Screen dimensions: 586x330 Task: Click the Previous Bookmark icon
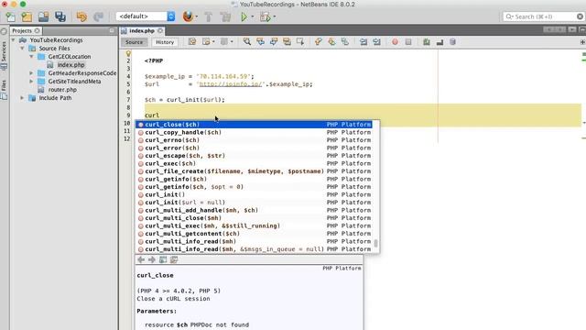318,42
